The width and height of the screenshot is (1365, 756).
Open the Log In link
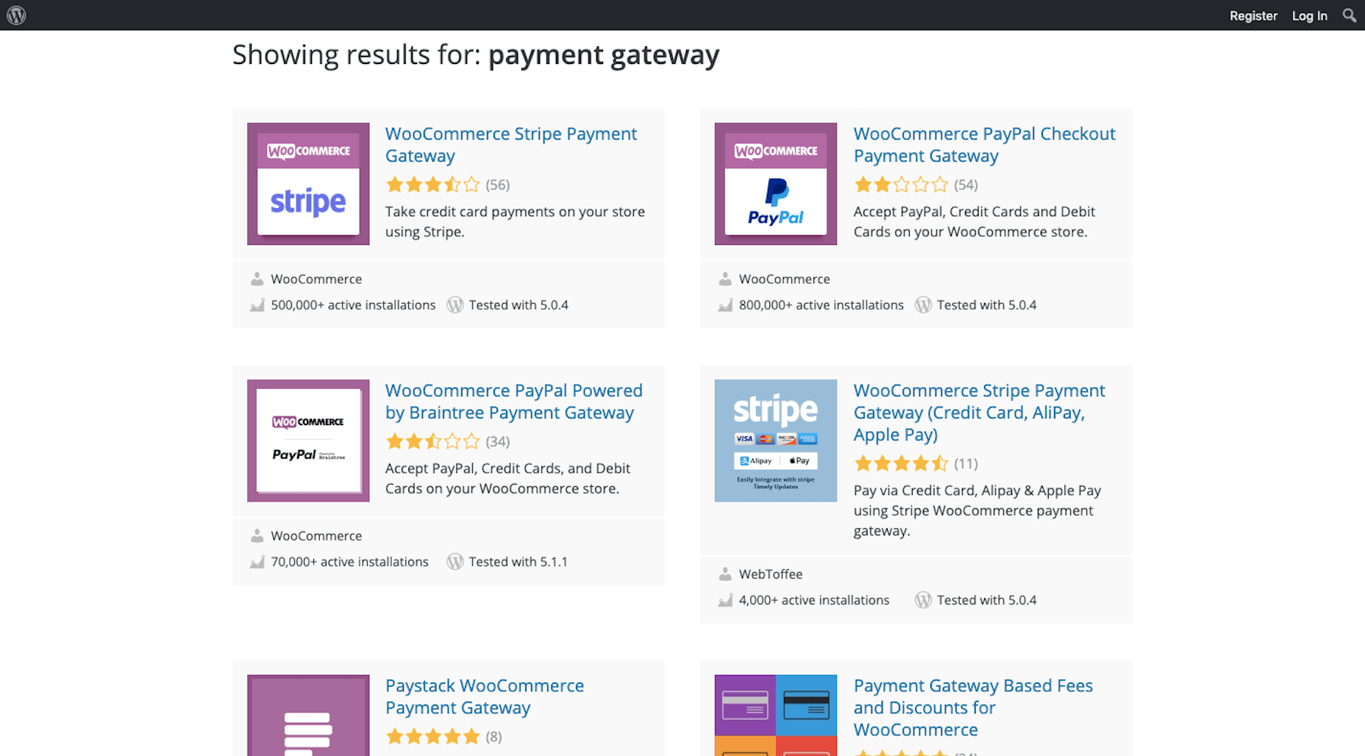1309,15
